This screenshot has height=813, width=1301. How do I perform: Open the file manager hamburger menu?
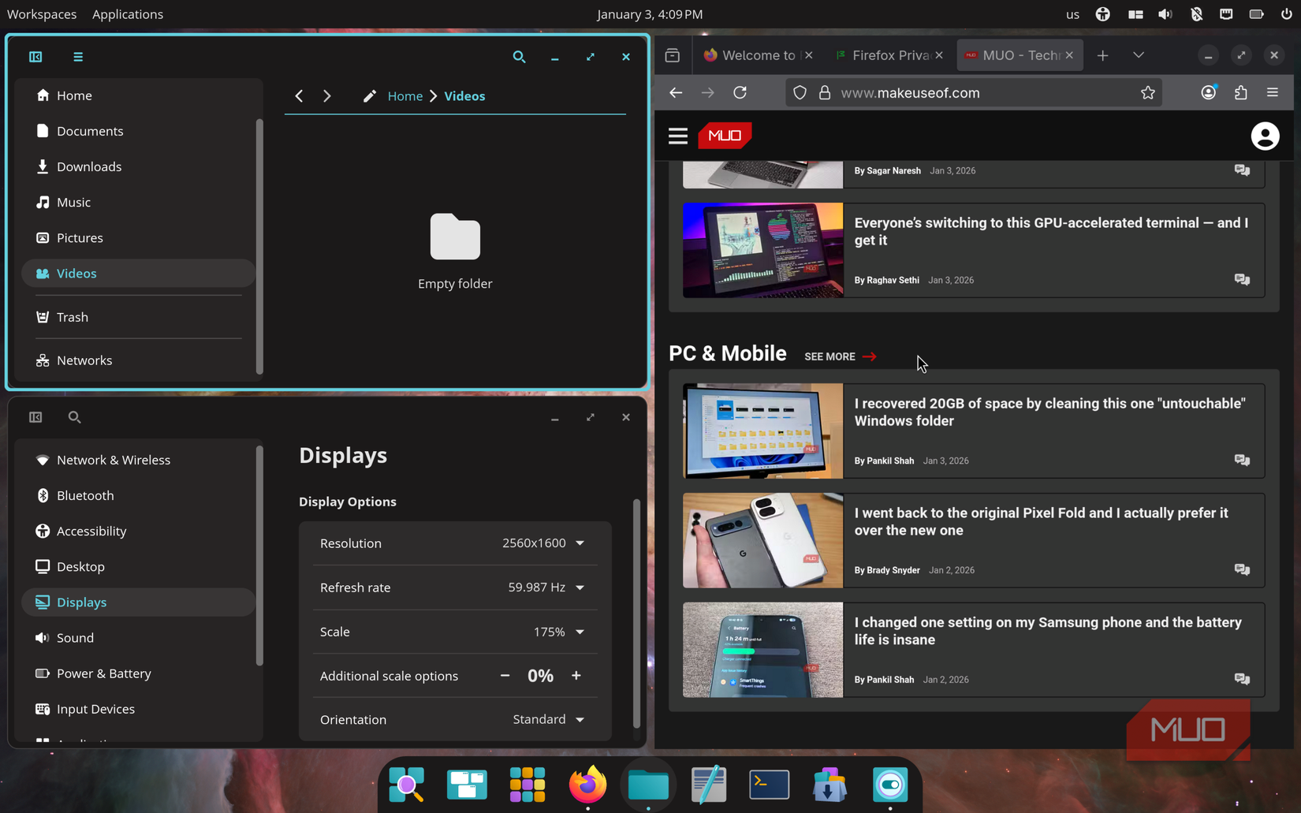77,57
